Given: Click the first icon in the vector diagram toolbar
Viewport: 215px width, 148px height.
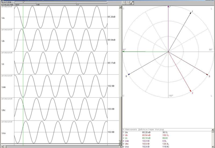Looking at the screenshot, I should (x=124, y=3).
